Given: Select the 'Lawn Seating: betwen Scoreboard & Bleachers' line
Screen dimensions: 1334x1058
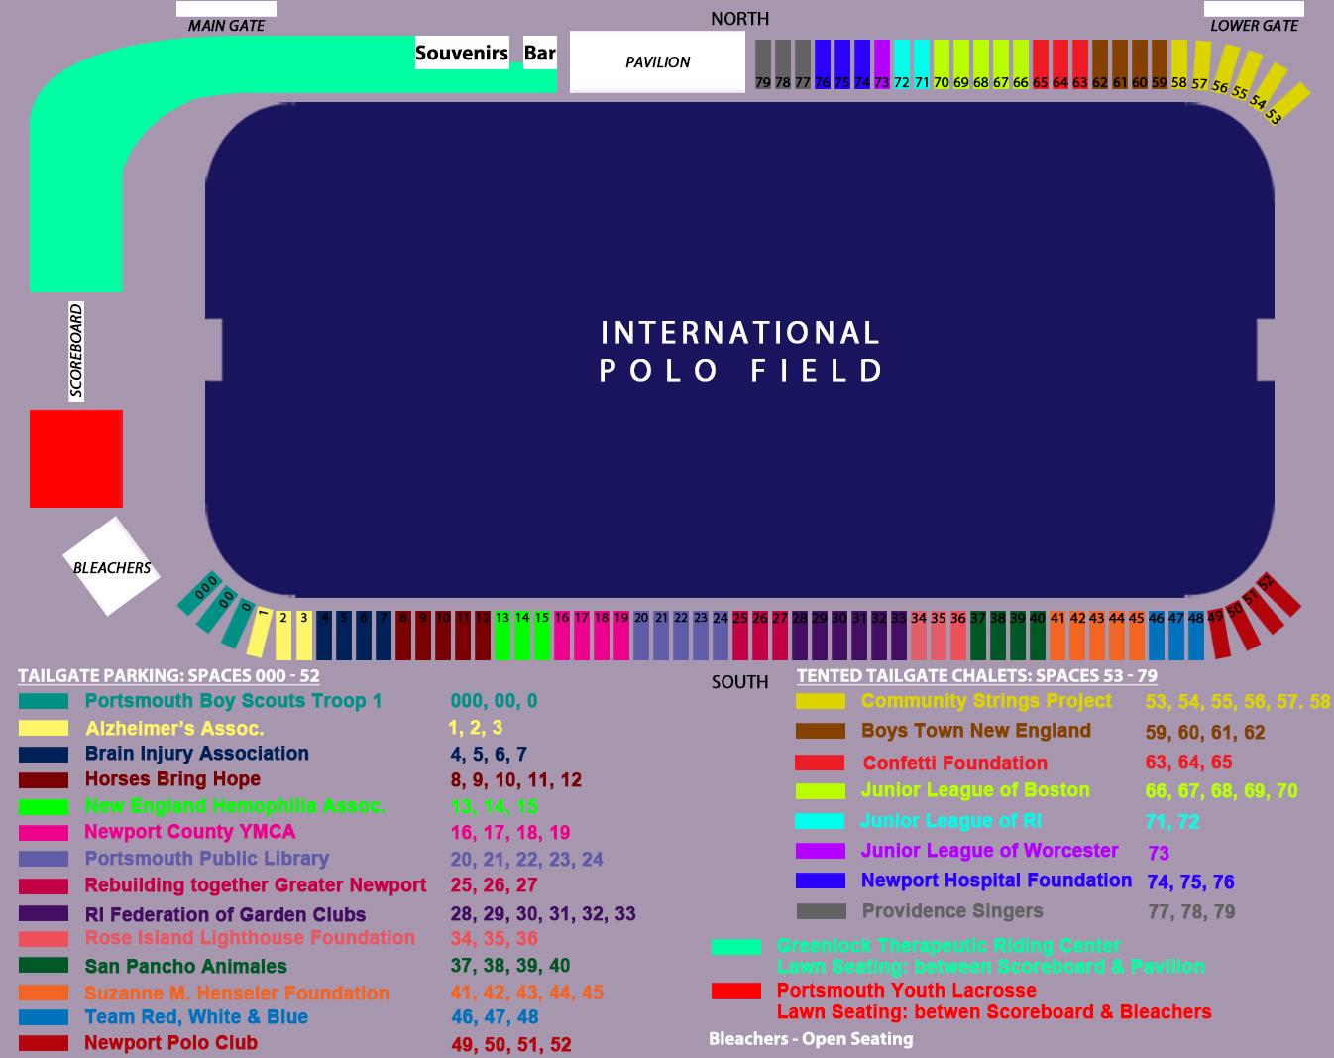Looking at the screenshot, I should (x=994, y=1012).
